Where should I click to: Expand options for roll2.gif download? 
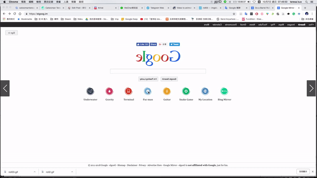(72, 172)
